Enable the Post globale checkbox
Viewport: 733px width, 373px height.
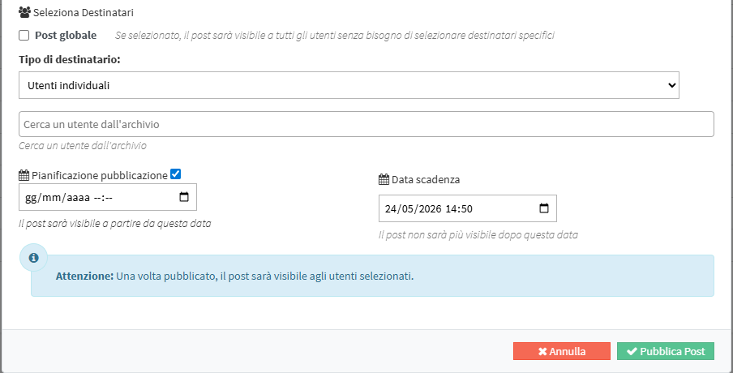click(x=24, y=36)
